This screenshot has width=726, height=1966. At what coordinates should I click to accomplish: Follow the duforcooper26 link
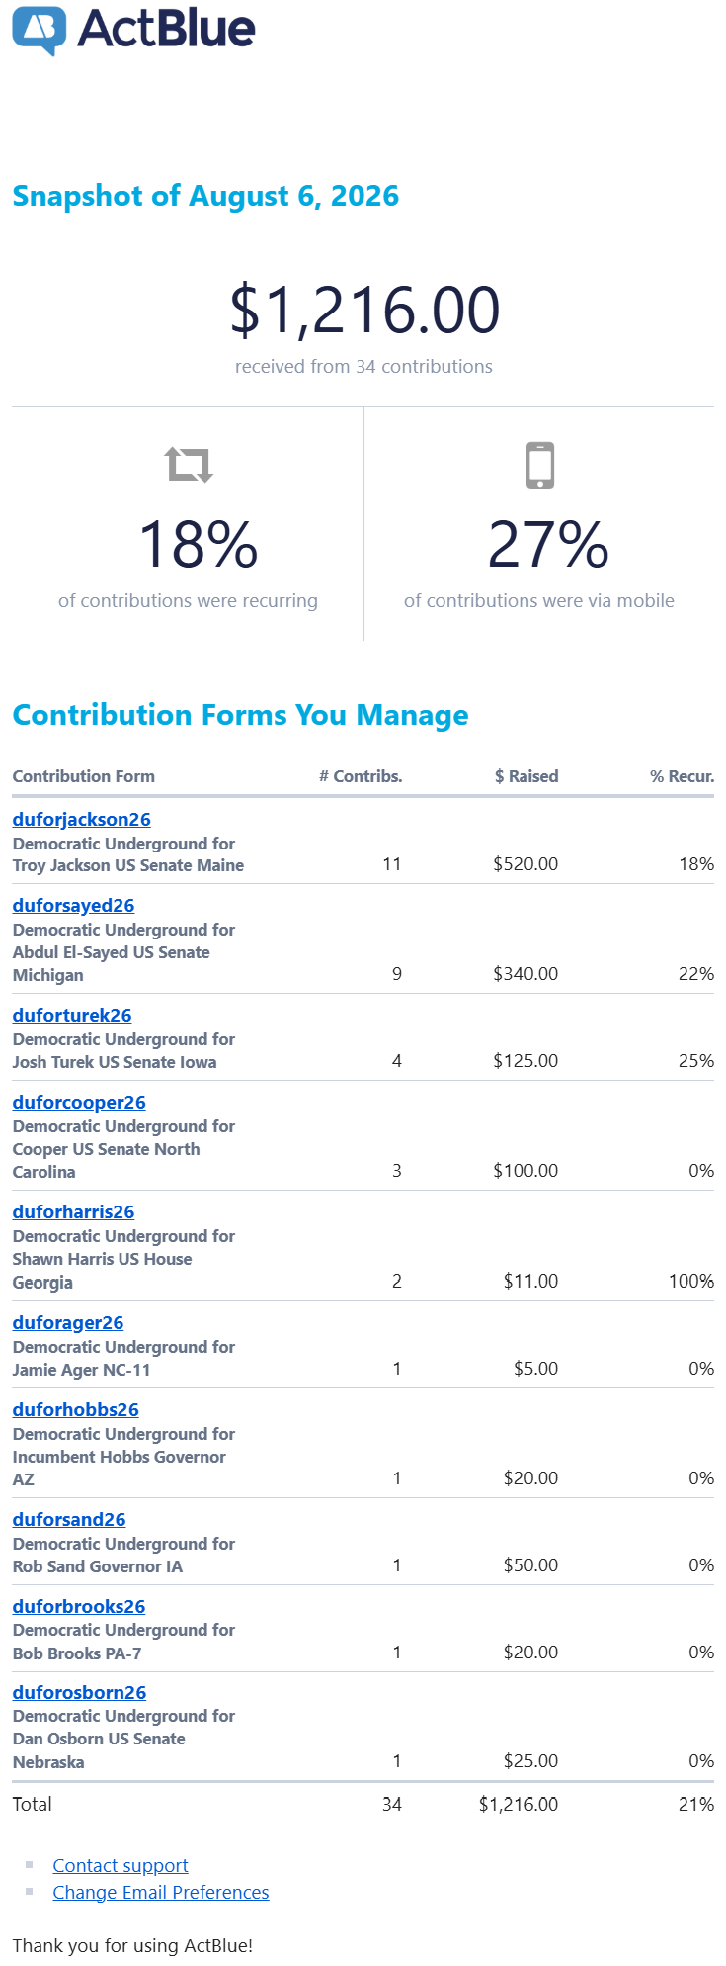click(x=79, y=1102)
